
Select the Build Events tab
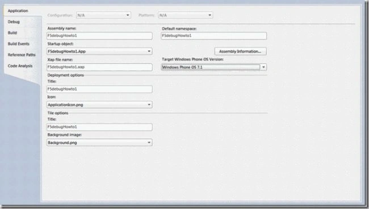[x=19, y=44]
